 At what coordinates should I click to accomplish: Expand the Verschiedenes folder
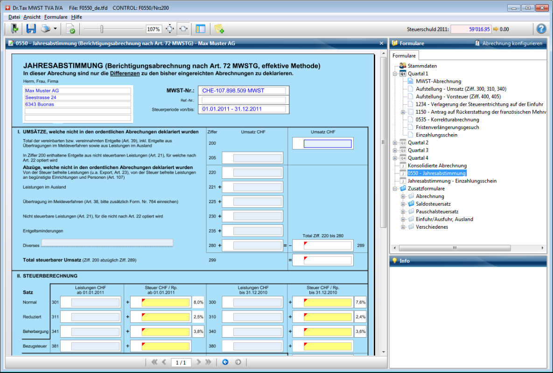[x=403, y=227]
